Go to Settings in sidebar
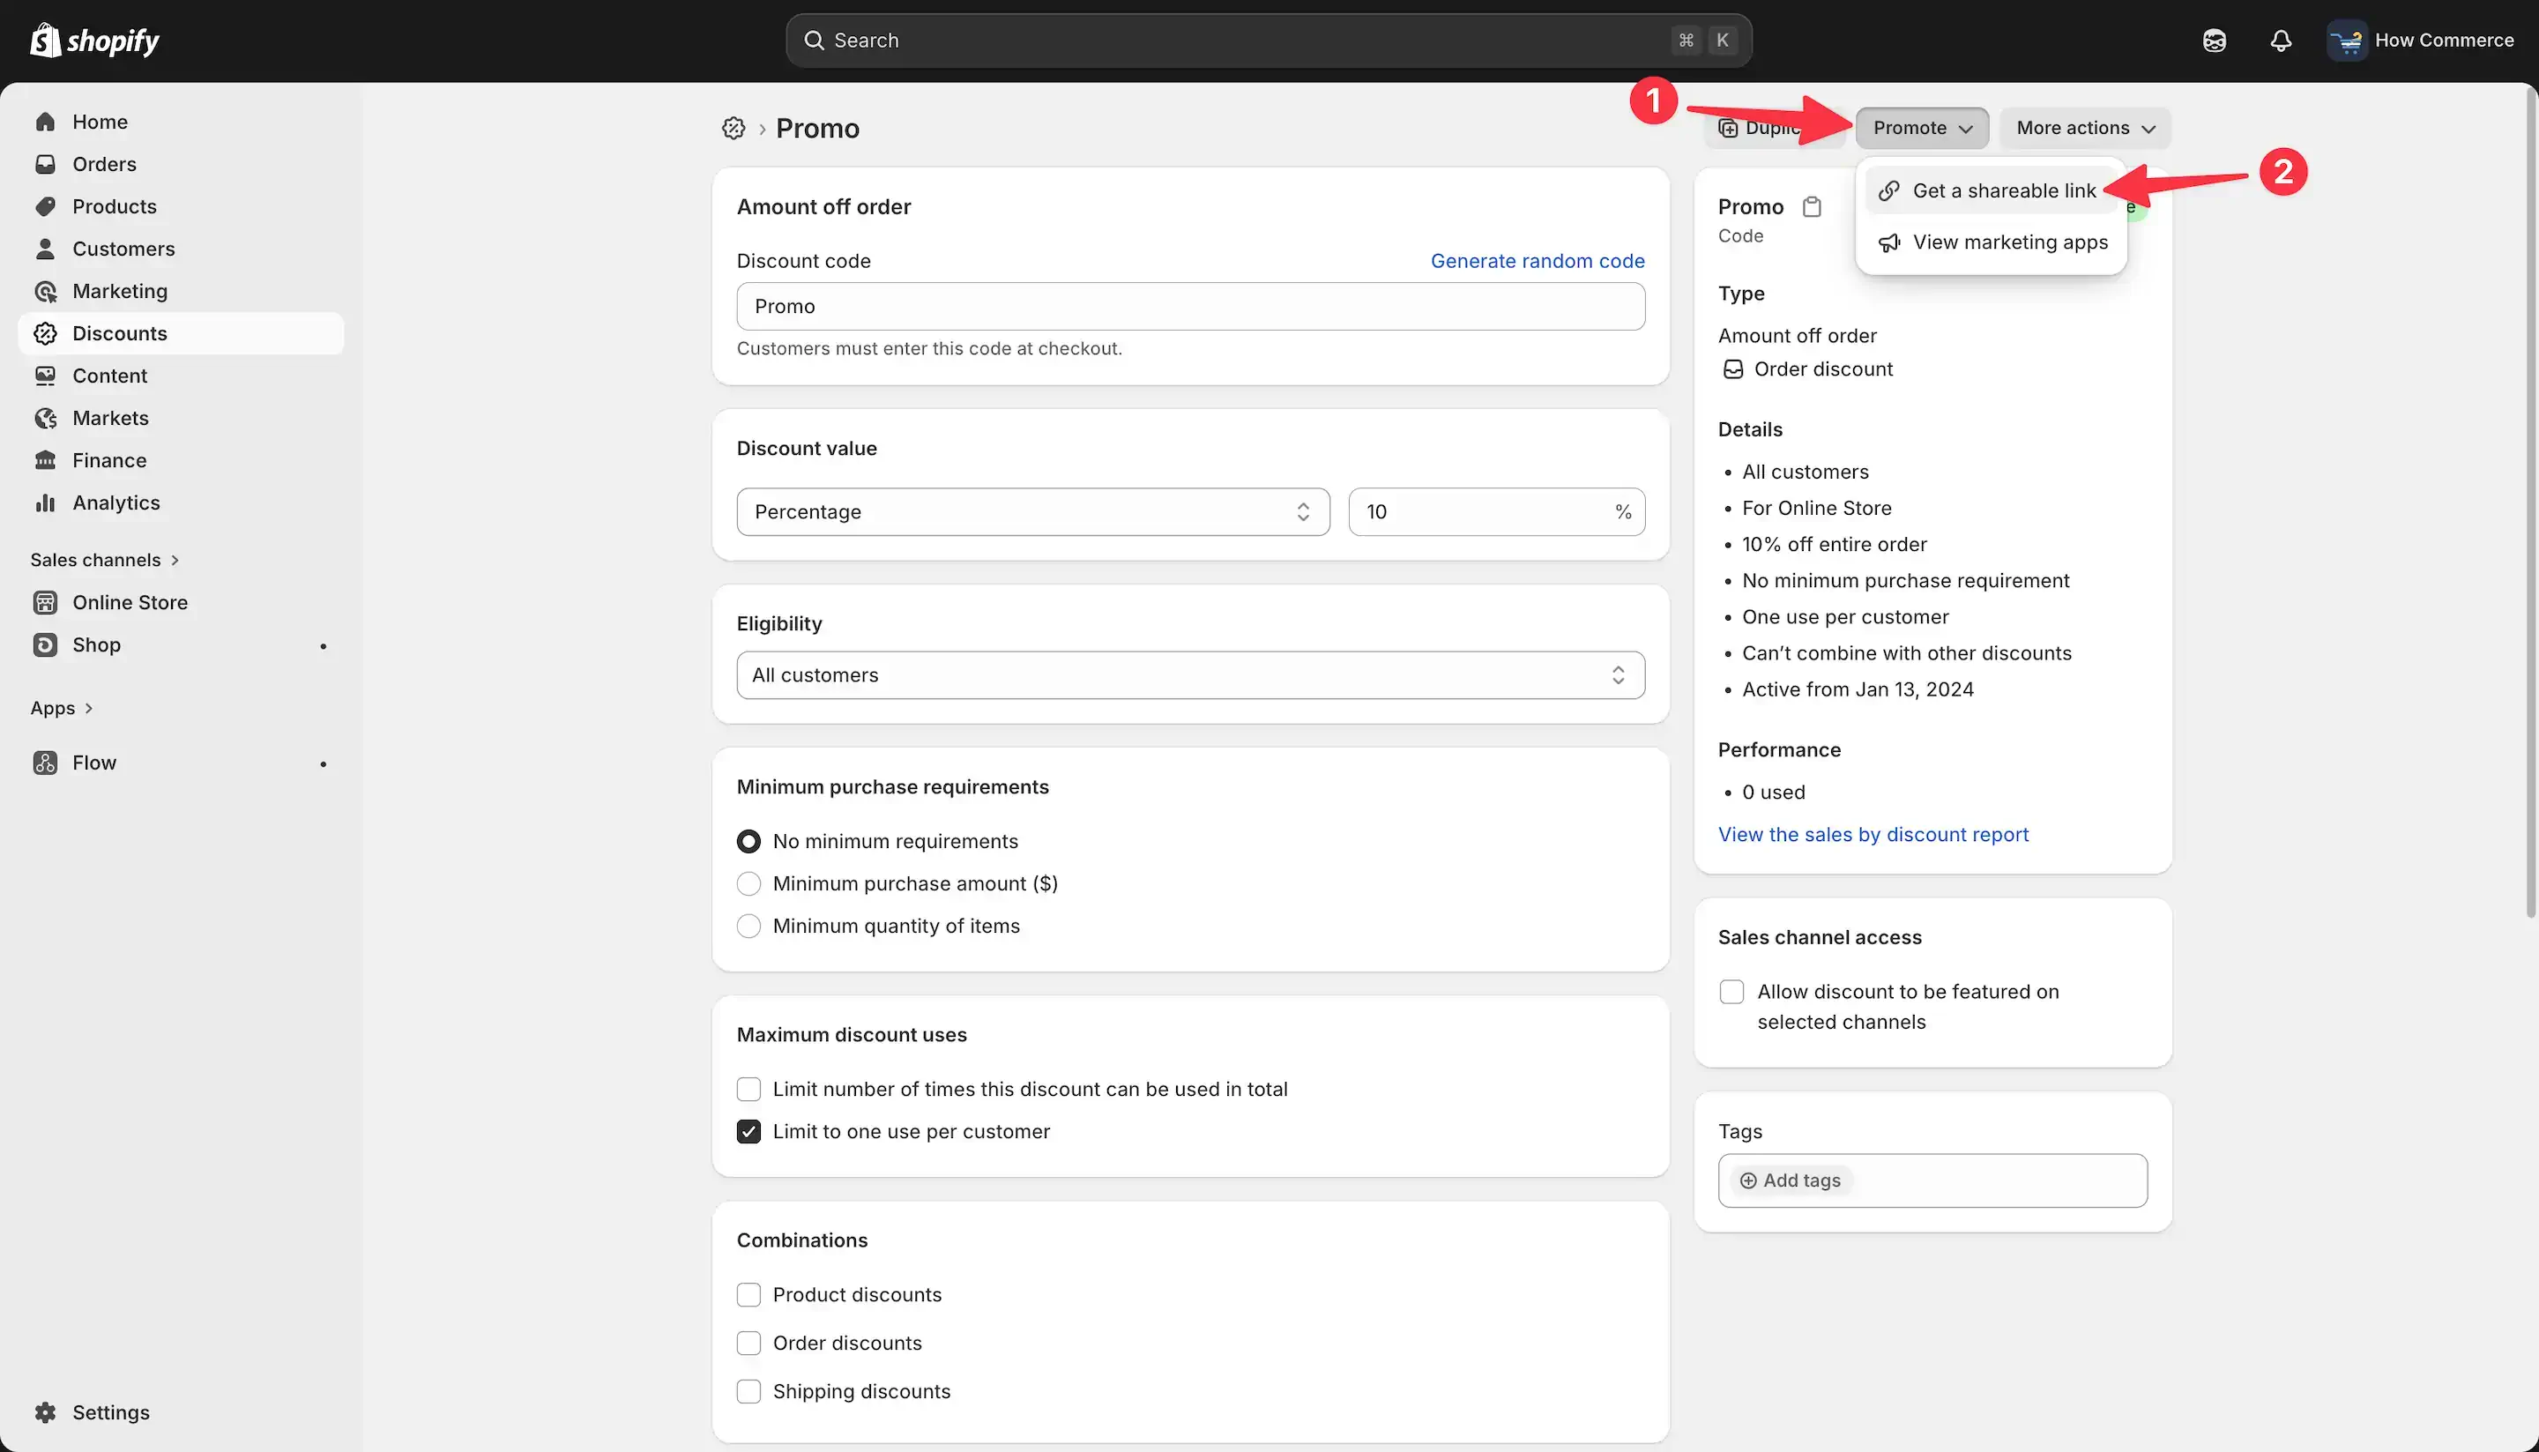Image resolution: width=2539 pixels, height=1452 pixels. coord(111,1412)
